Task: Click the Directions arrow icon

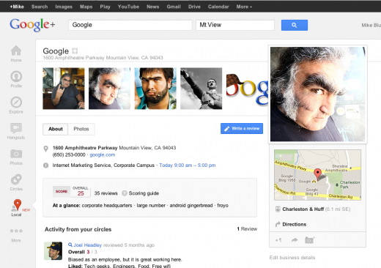Action: coord(278,224)
